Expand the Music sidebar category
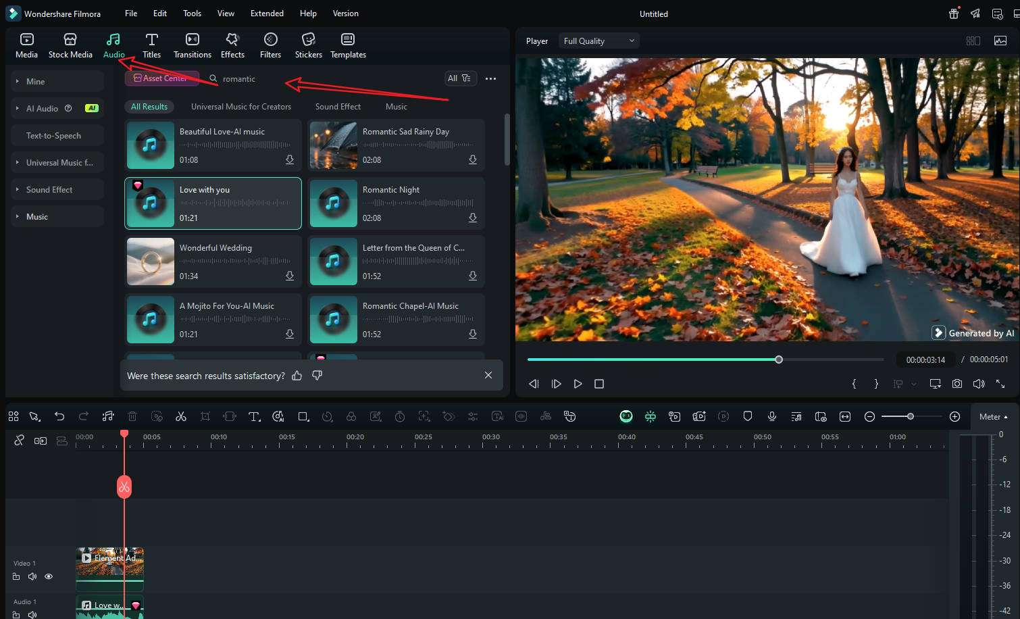Viewport: 1020px width, 619px height. [57, 216]
